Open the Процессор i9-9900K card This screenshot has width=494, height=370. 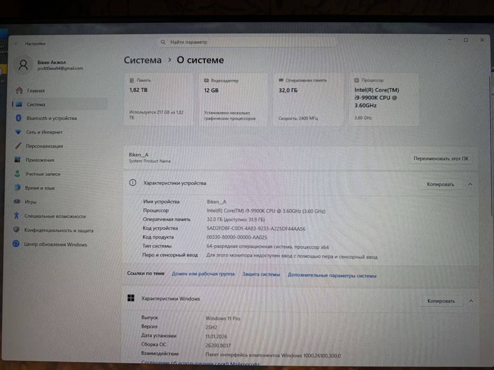point(384,100)
